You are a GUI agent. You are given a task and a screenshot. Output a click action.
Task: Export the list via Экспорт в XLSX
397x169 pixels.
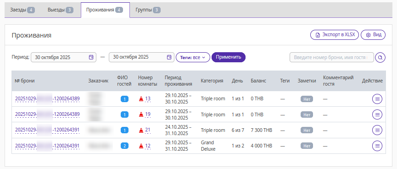tap(335, 35)
